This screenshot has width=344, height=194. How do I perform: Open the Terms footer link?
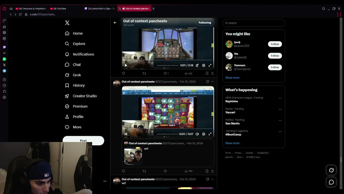[228, 153]
